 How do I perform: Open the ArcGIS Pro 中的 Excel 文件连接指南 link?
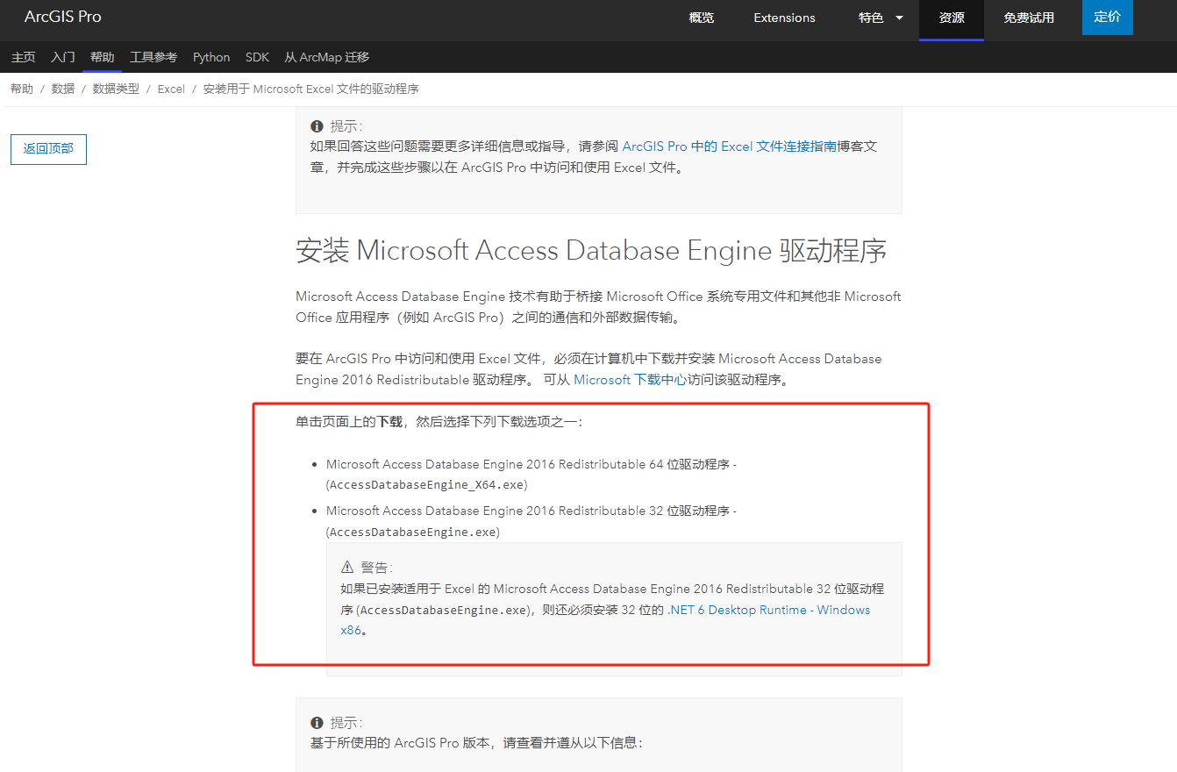click(x=729, y=147)
